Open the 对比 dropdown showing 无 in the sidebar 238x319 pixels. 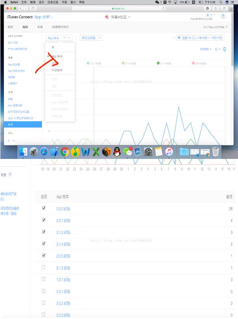[x=11, y=141]
